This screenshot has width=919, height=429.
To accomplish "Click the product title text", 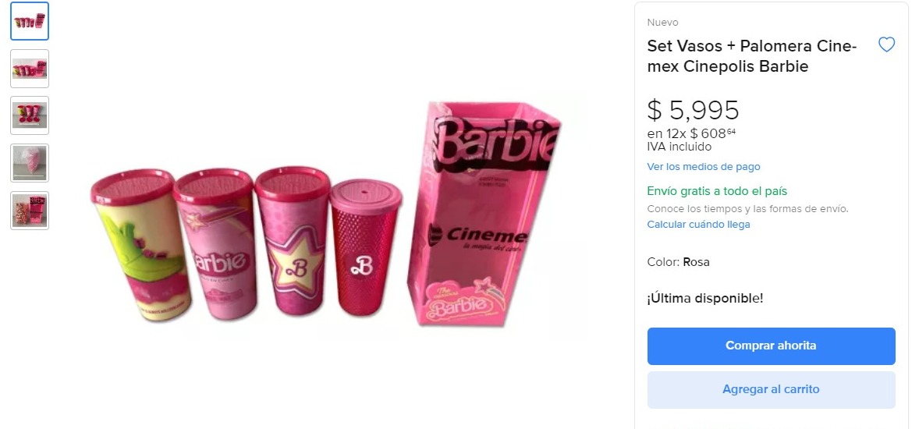I will pyautogui.click(x=751, y=57).
